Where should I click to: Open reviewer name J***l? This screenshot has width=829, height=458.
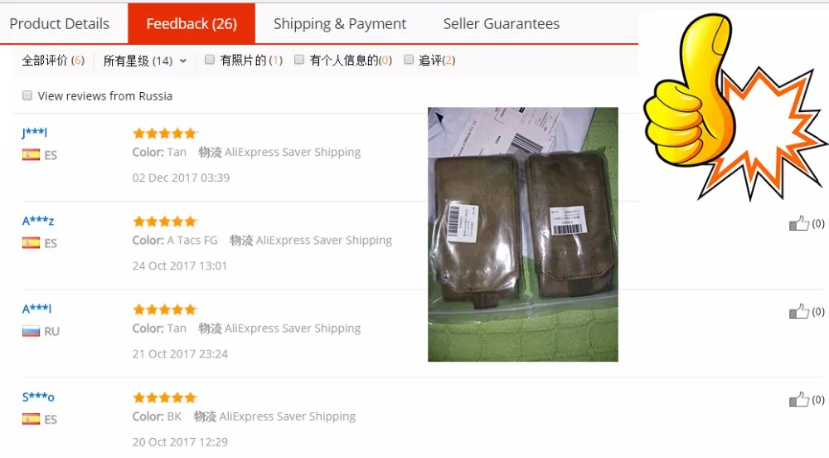coord(34,132)
